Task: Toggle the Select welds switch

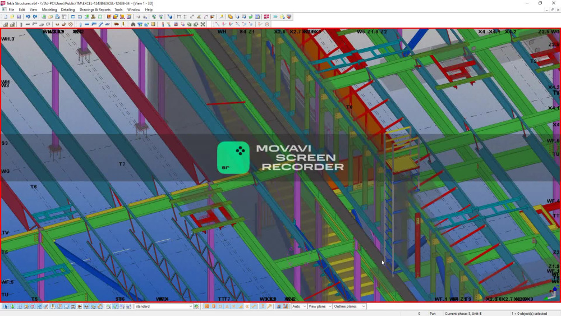Action: [x=53, y=306]
